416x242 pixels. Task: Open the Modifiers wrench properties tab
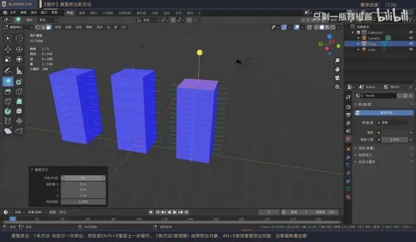pos(349,157)
